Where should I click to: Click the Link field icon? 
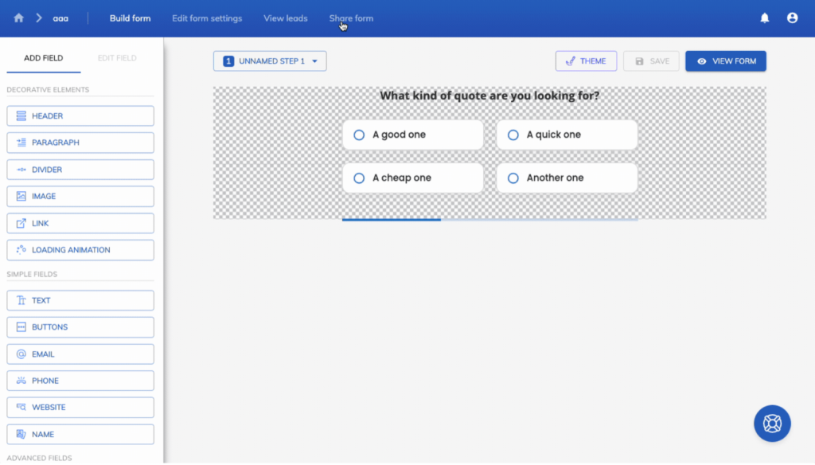[21, 223]
